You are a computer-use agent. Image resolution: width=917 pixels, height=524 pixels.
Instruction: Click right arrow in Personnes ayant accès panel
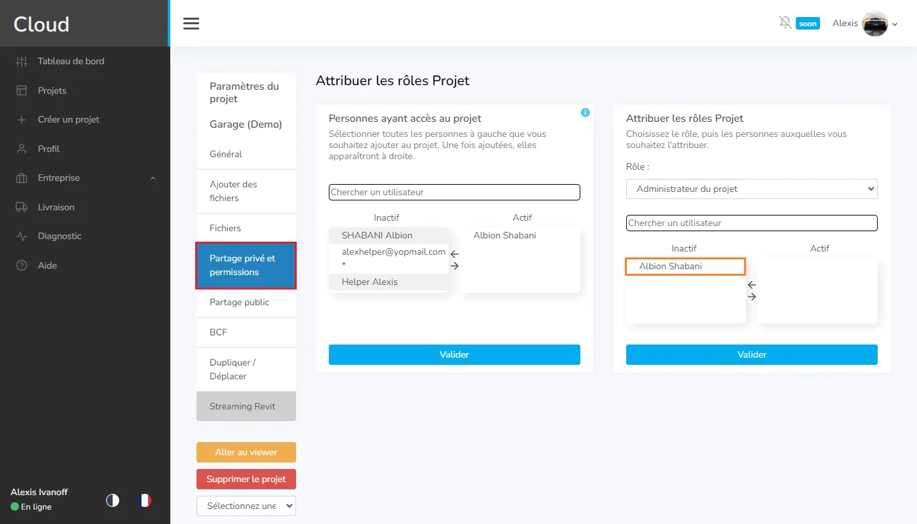(455, 266)
